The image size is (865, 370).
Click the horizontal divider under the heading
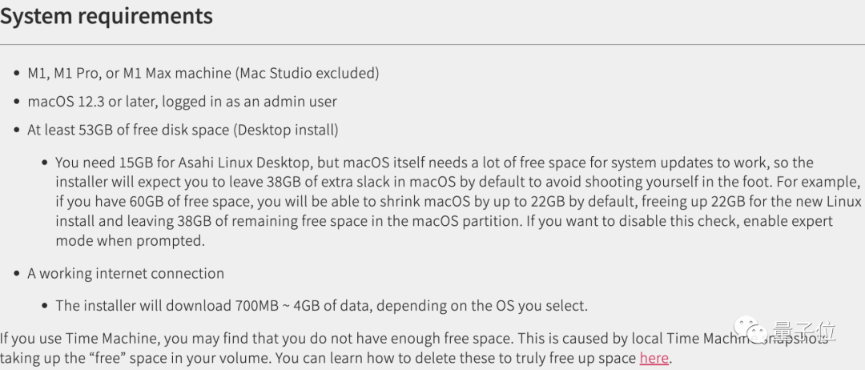tap(432, 43)
